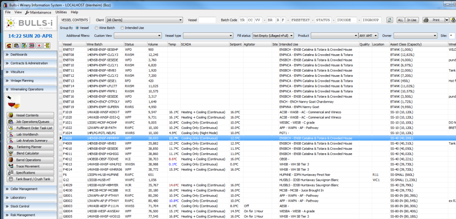456x219 pixels.
Task: Expand the Viticulture section
Action: [x=30, y=72]
